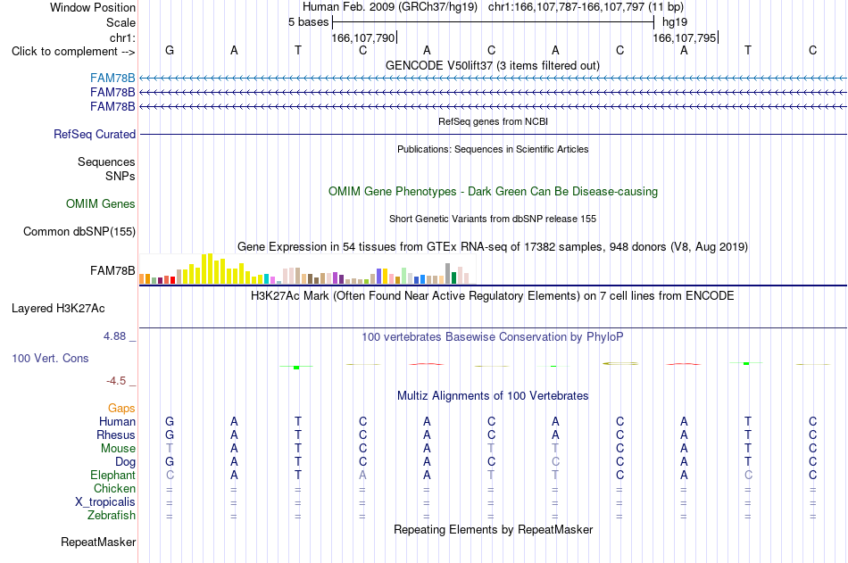Click the '5 bases' scale text
The width and height of the screenshot is (848, 563).
click(x=308, y=22)
